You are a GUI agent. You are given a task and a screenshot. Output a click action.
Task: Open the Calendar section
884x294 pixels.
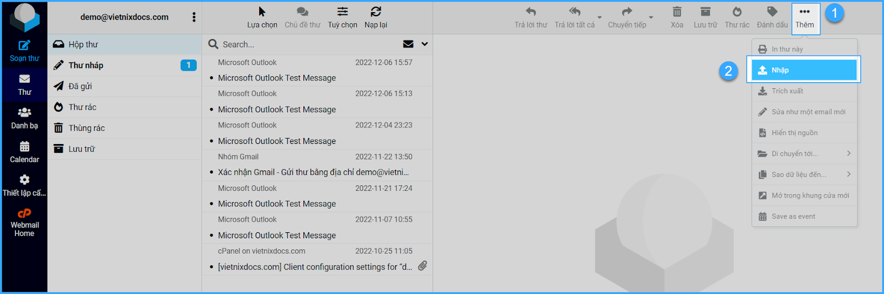24,152
